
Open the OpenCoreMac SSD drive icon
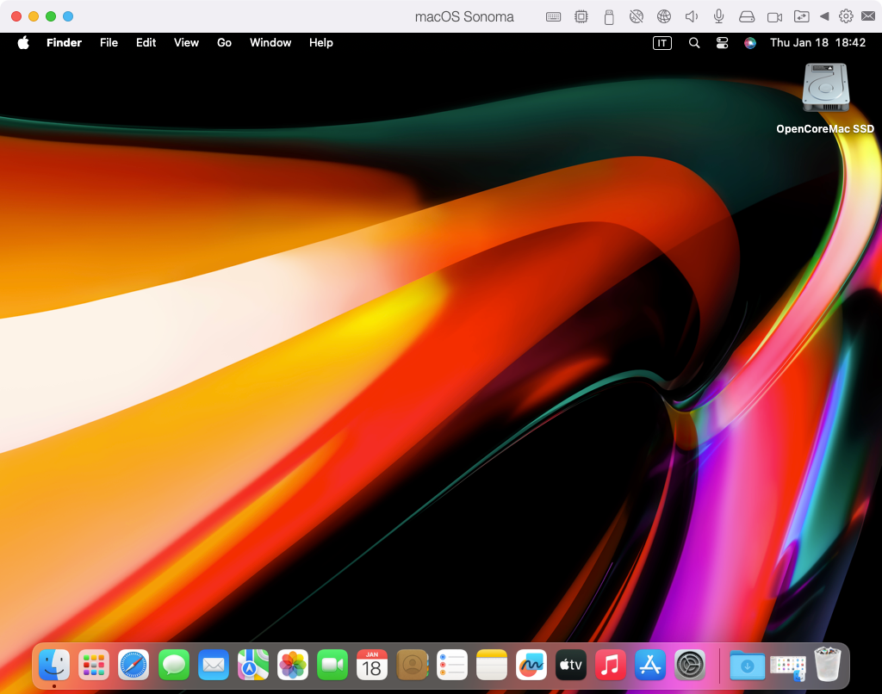[x=825, y=89]
